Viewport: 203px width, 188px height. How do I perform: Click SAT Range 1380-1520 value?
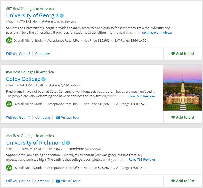pyautogui.click(x=139, y=104)
